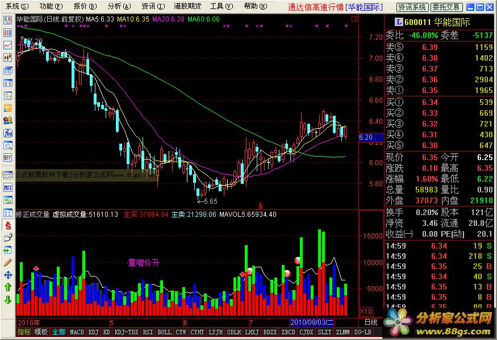
Task: Select the candlestick K-line chart icon
Action: click(7, 58)
